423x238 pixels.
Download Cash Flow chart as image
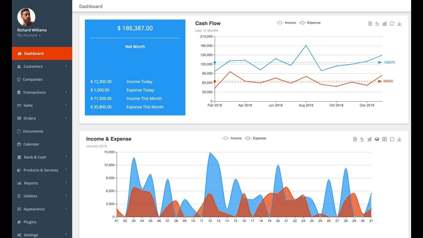coord(399,24)
